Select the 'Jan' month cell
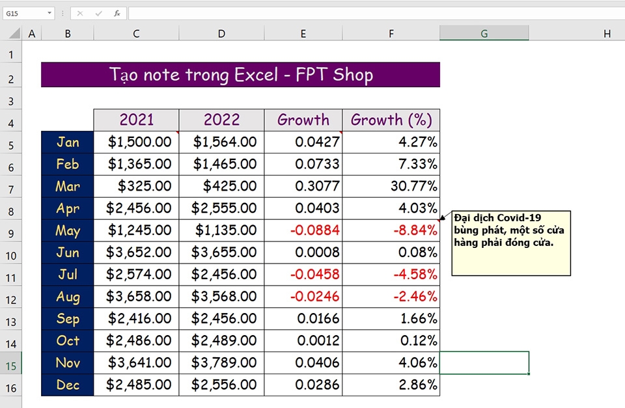The image size is (625, 408). point(68,143)
